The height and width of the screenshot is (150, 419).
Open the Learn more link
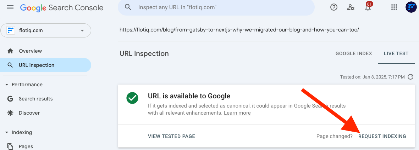[x=237, y=113]
